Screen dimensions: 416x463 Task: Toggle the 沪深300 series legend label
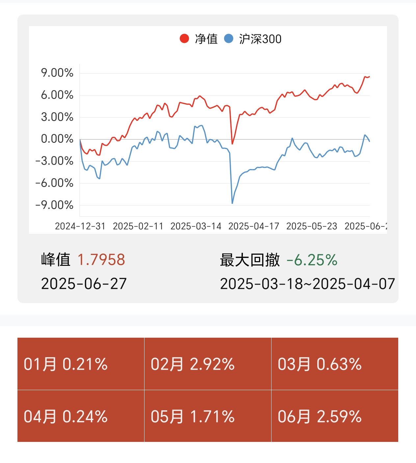point(260,39)
